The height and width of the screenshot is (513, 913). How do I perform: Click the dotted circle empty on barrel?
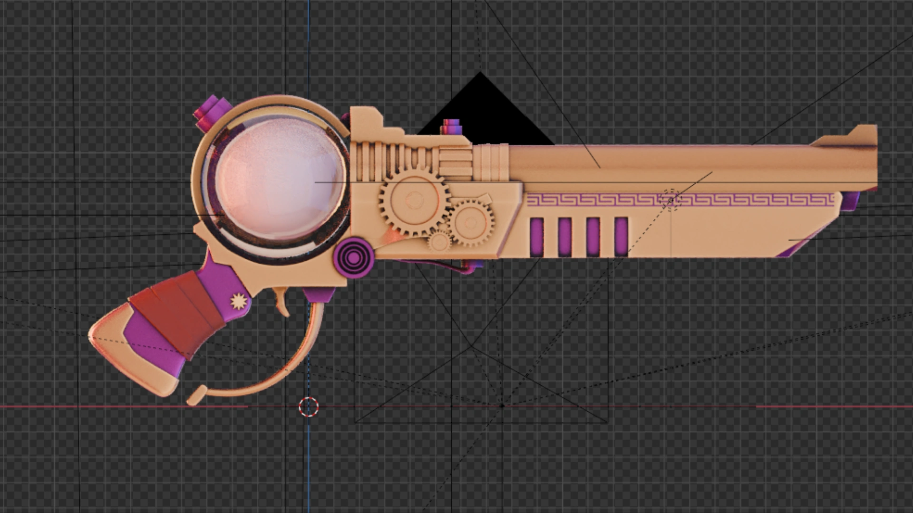[670, 199]
